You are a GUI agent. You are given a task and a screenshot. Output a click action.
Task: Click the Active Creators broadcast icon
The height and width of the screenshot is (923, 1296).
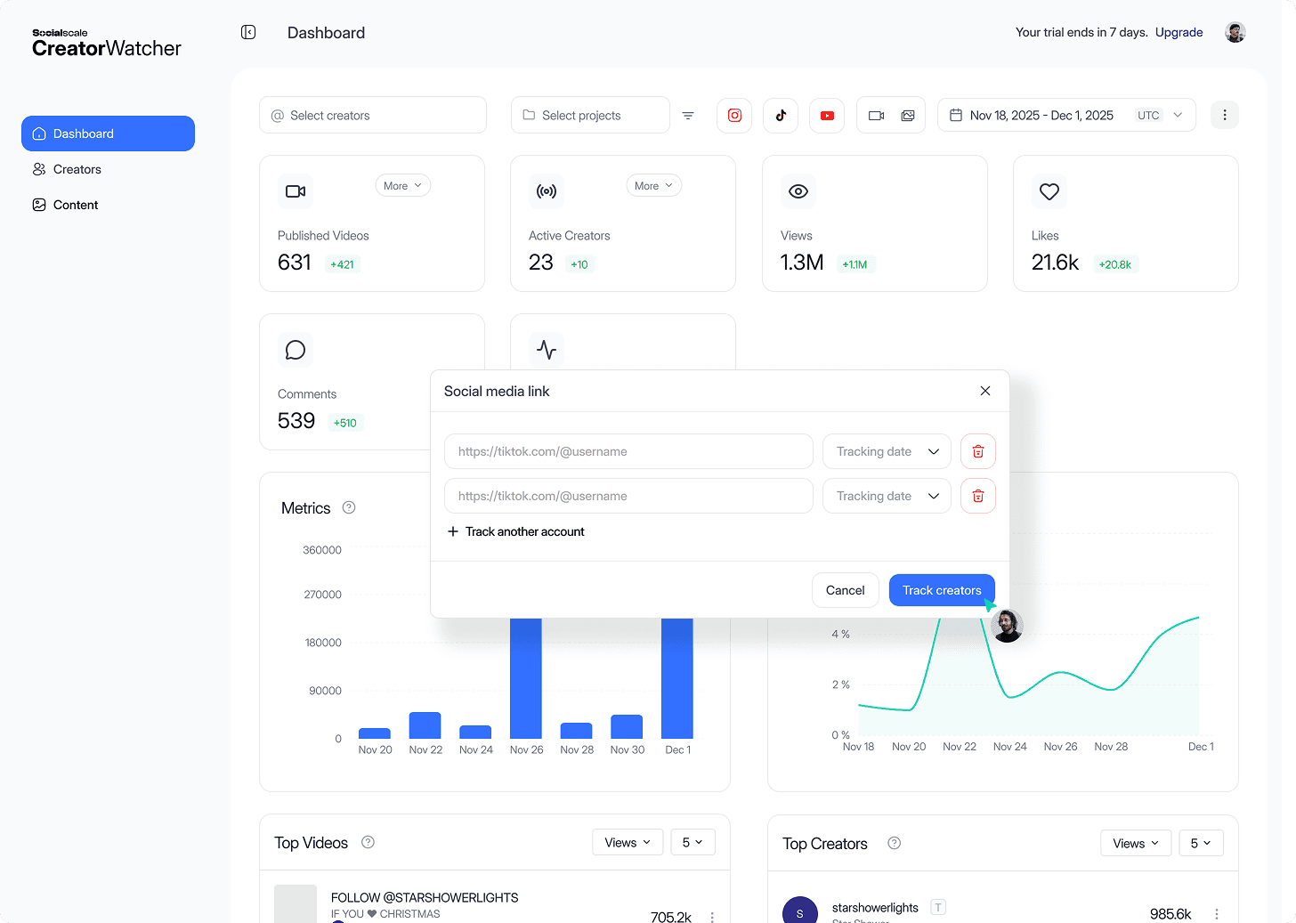point(547,191)
